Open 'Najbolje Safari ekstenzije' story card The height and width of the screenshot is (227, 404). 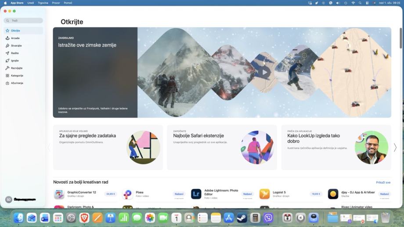[222, 148]
